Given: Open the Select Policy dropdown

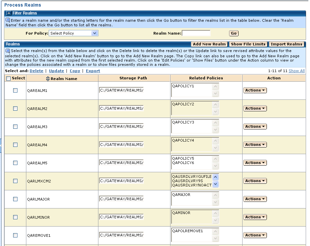Looking at the screenshot, I should [x=73, y=33].
